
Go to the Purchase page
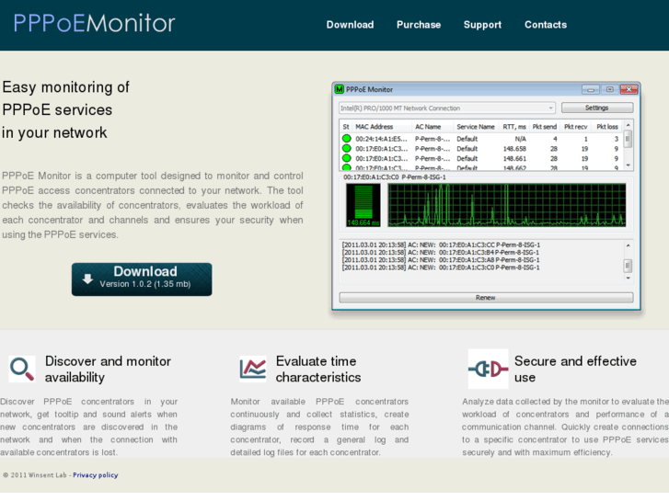coord(419,25)
